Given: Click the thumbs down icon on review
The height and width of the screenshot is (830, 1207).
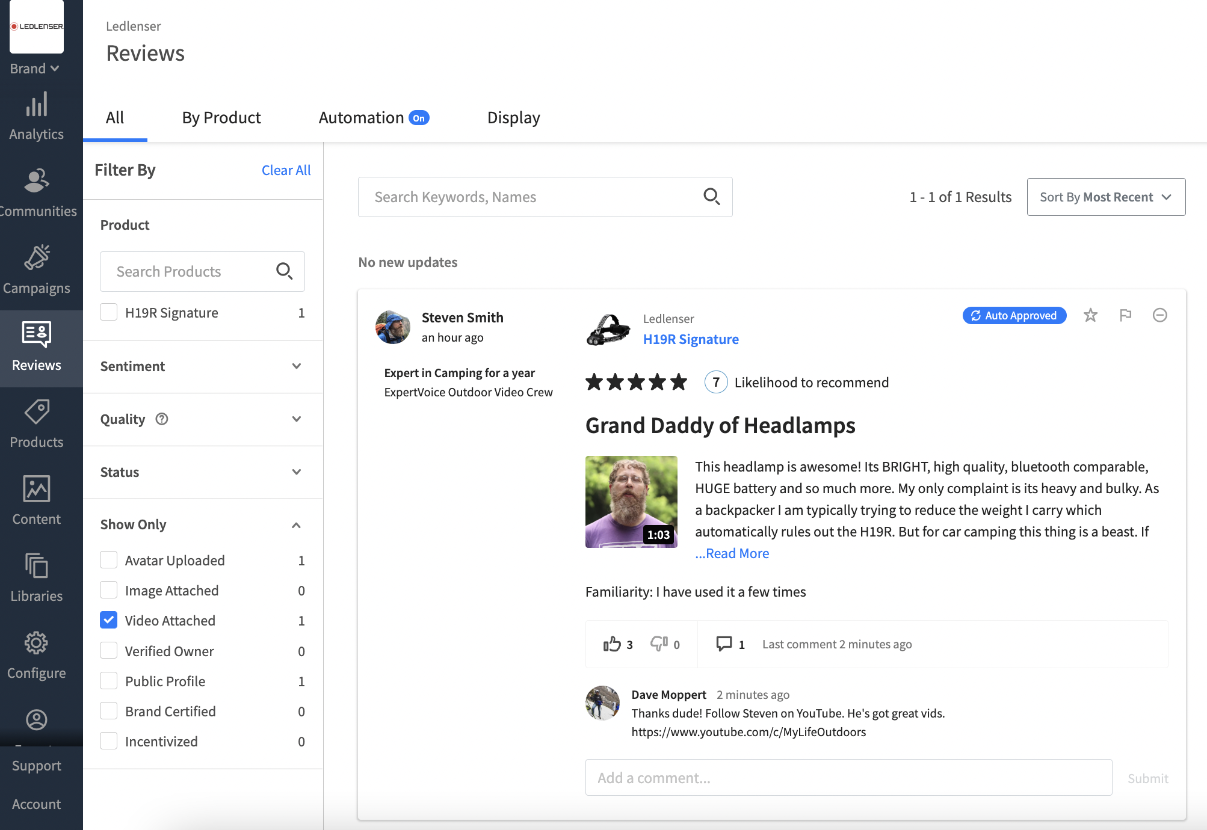Looking at the screenshot, I should click(659, 644).
